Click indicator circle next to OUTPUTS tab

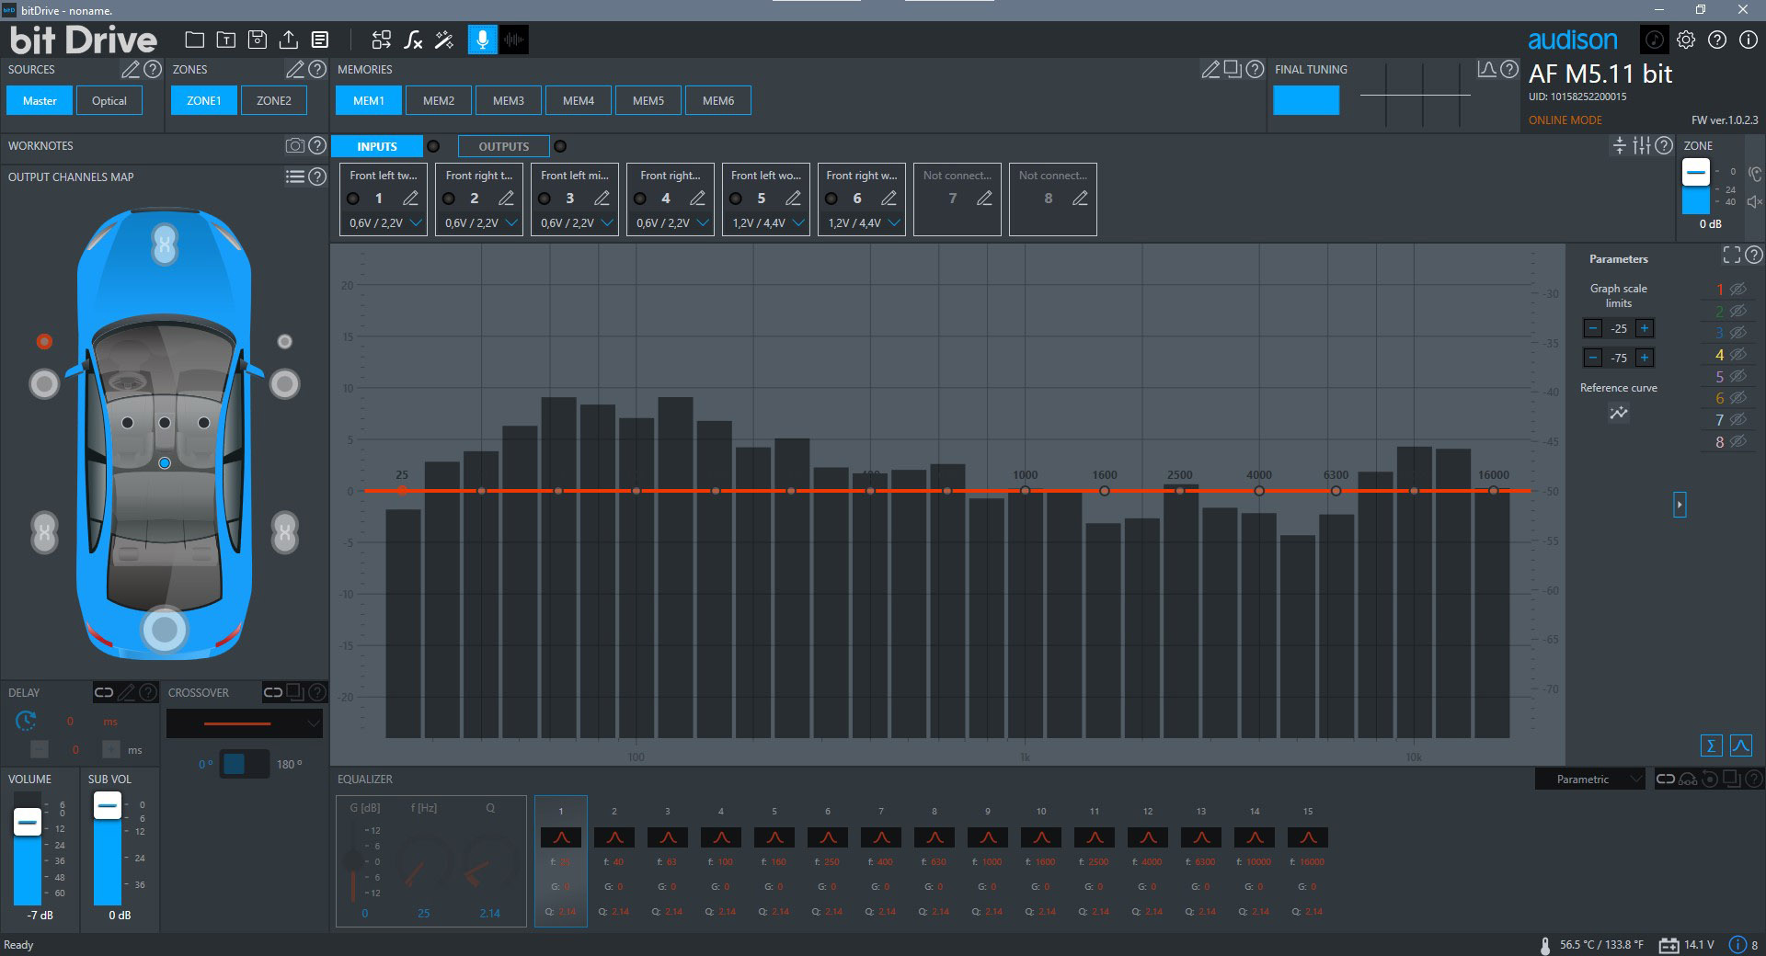[x=560, y=146]
